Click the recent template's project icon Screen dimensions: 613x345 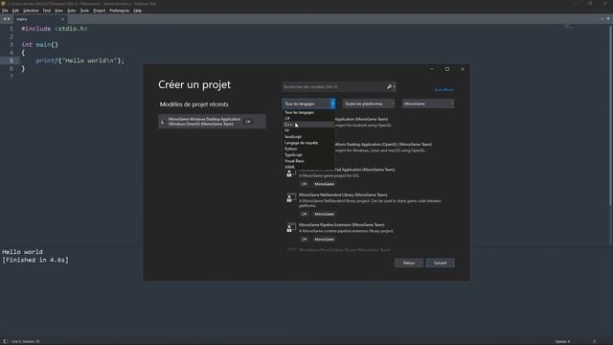click(163, 122)
